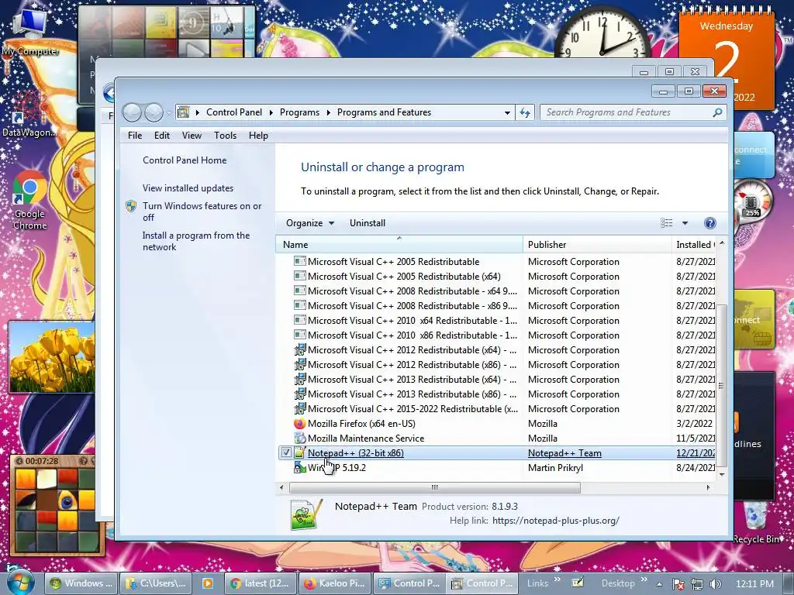Click the Search Programs and Features field

coord(628,112)
